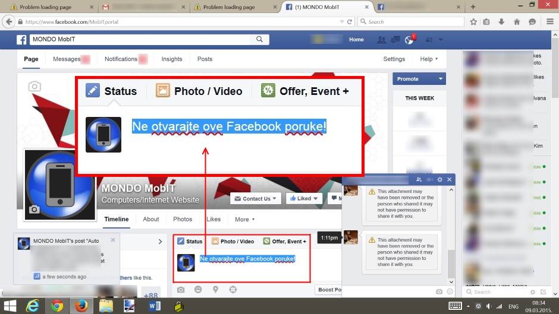This screenshot has height=314, width=559.
Task: Click the Facebook logo icon in the header
Action: coord(21,40)
